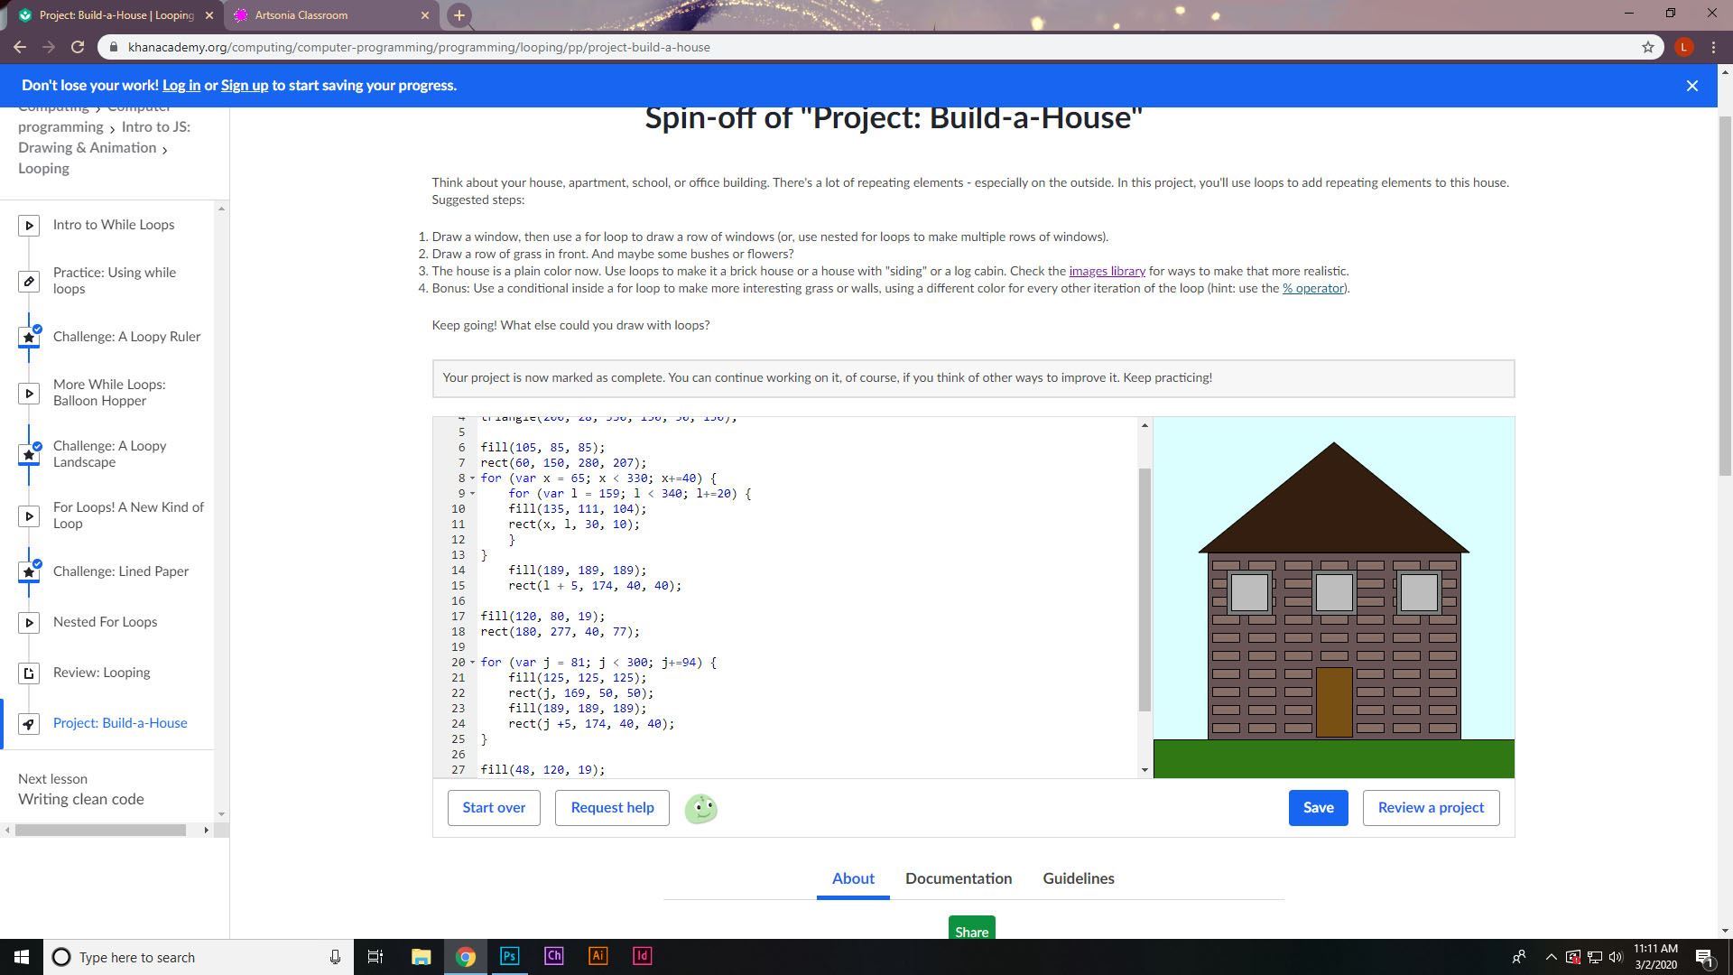The height and width of the screenshot is (975, 1733).
Task: Collapse the for loop on line 8
Action: tap(472, 478)
